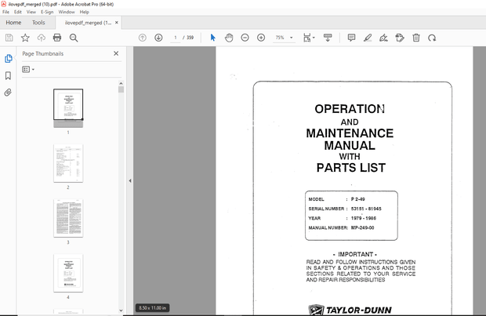Select the Highlight text pen tool
This screenshot has height=316, width=486.
368,38
